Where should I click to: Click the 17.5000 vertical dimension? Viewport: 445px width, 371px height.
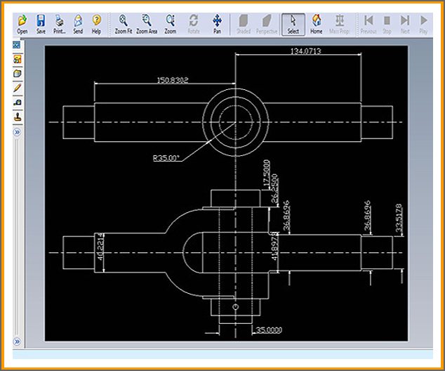266,174
